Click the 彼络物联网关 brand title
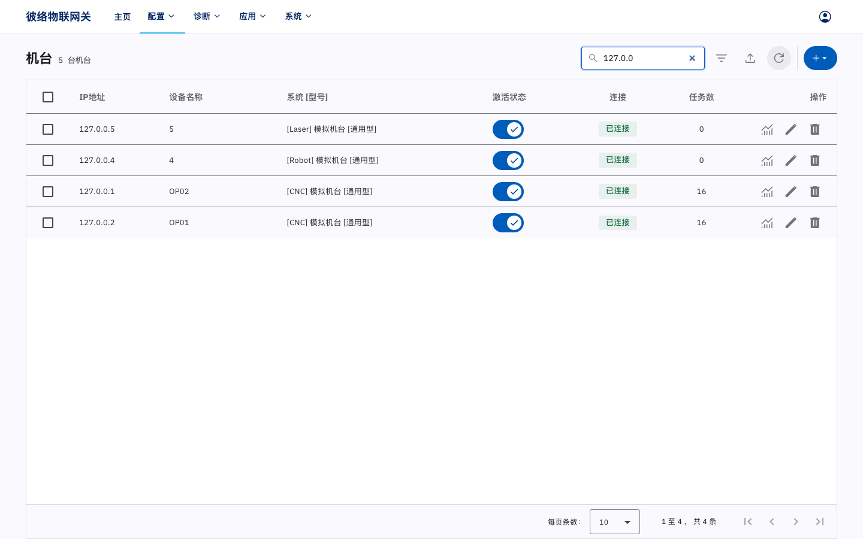Image resolution: width=863 pixels, height=539 pixels. [58, 17]
